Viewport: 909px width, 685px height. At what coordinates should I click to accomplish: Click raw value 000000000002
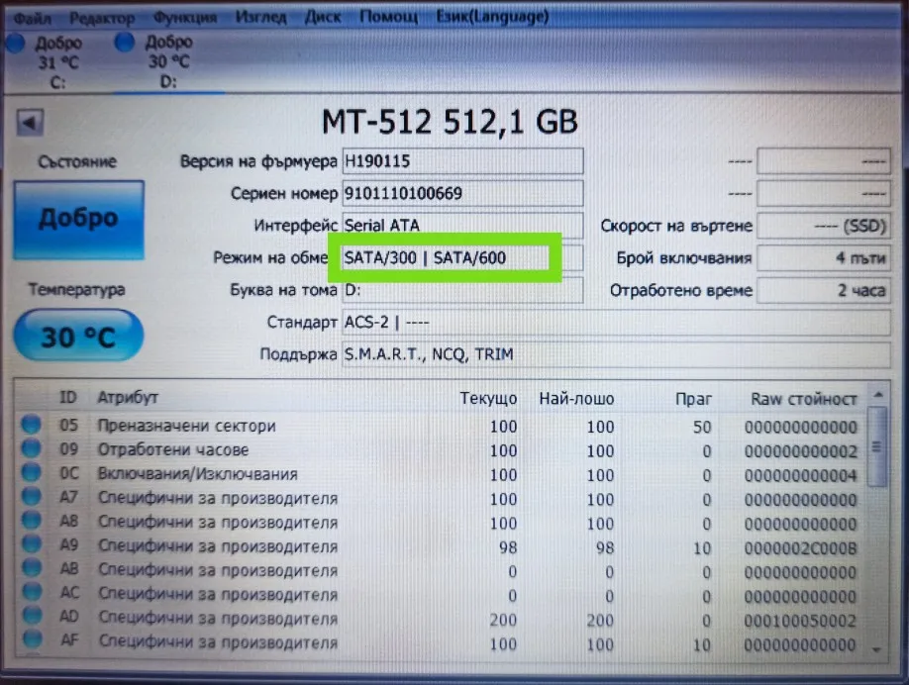coord(801,451)
